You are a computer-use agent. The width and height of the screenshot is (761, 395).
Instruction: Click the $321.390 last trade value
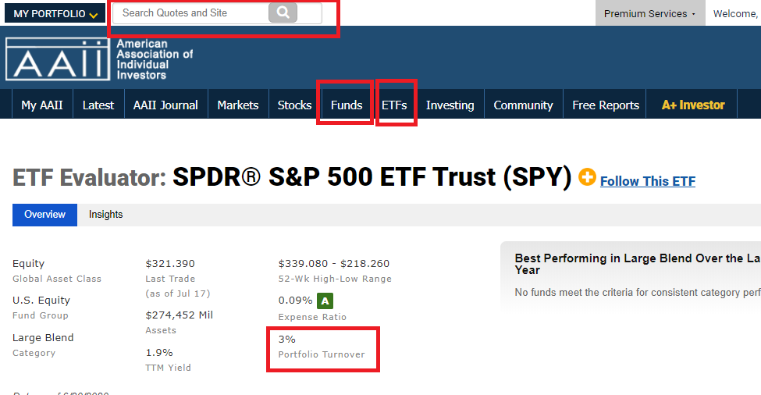(x=170, y=264)
